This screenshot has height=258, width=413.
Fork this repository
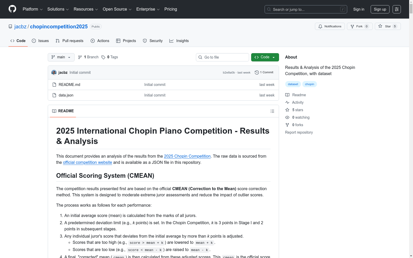360,26
